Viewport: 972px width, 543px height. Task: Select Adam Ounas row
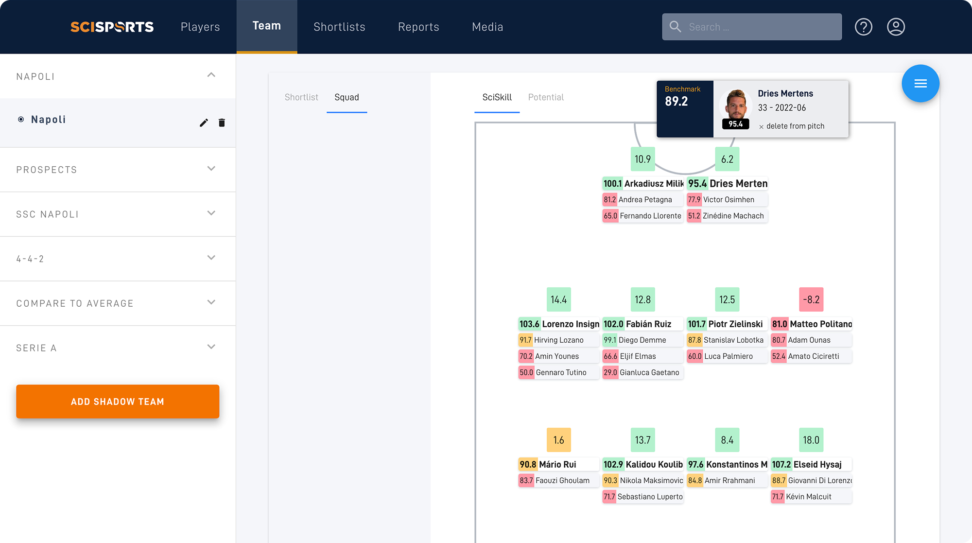812,340
